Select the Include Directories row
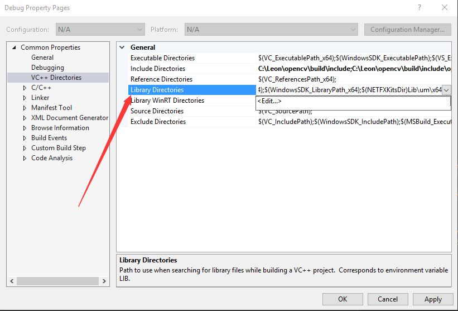Viewport: 458px width, 311px height. (290, 69)
